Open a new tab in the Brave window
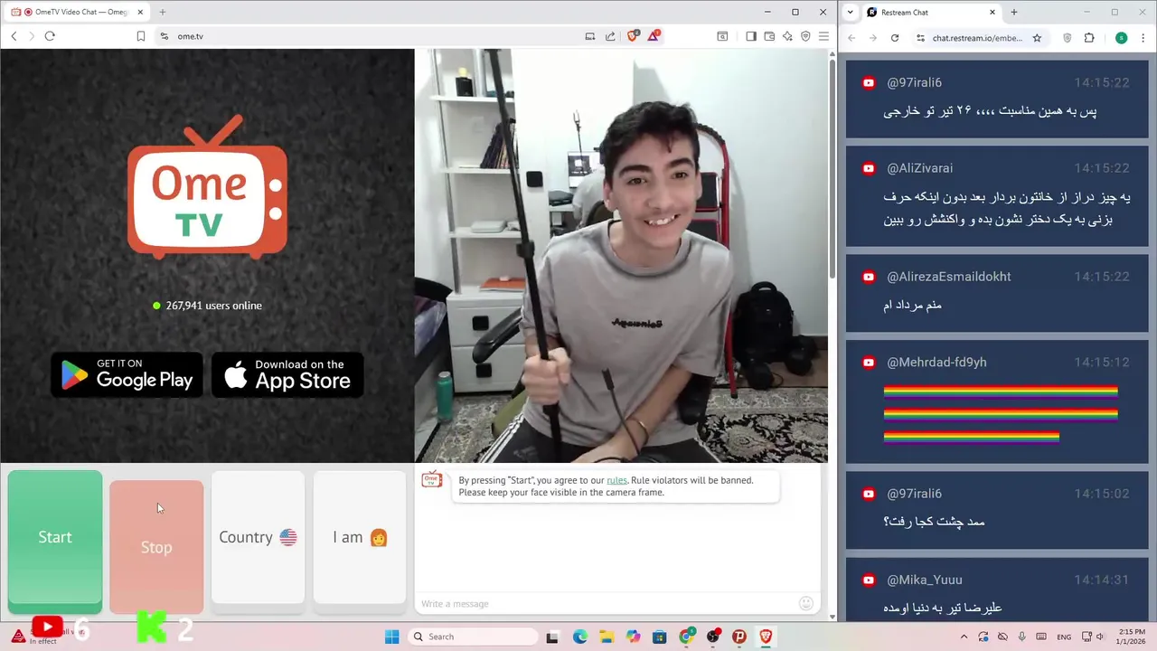 (x=163, y=12)
